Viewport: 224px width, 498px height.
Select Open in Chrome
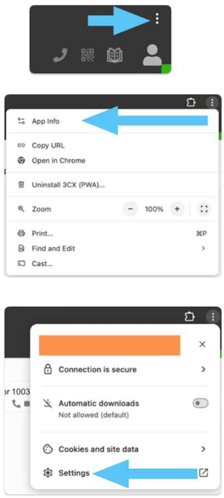[x=112, y=160]
